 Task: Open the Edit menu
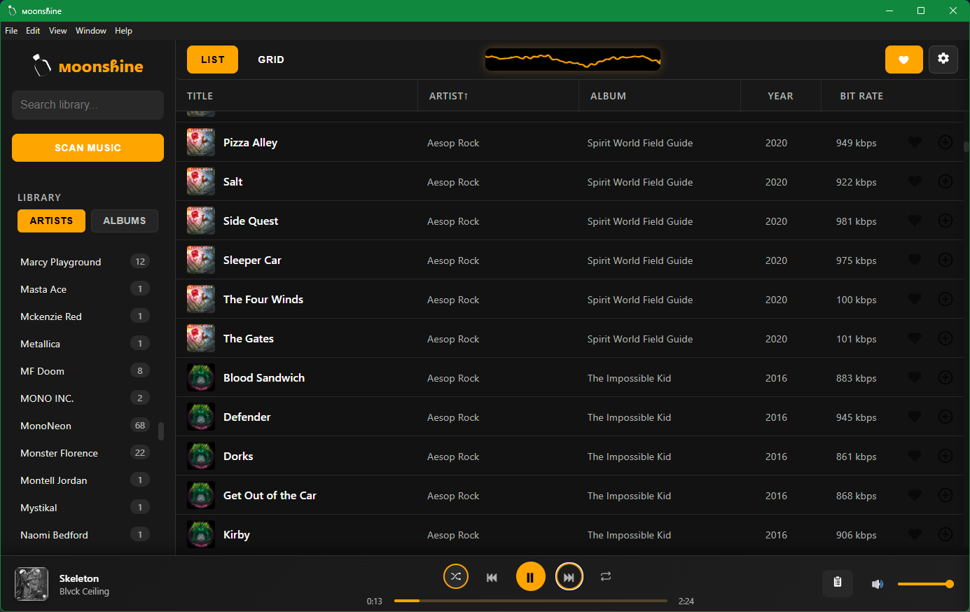tap(33, 31)
